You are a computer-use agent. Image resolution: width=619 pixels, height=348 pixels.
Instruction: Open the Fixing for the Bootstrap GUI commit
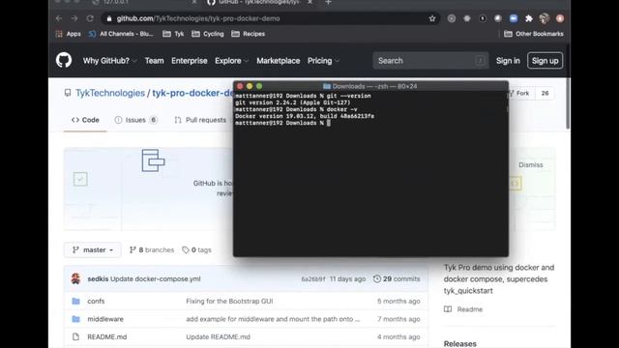(x=229, y=301)
